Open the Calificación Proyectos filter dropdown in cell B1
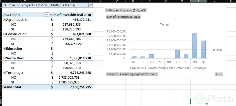 coord(91,5)
